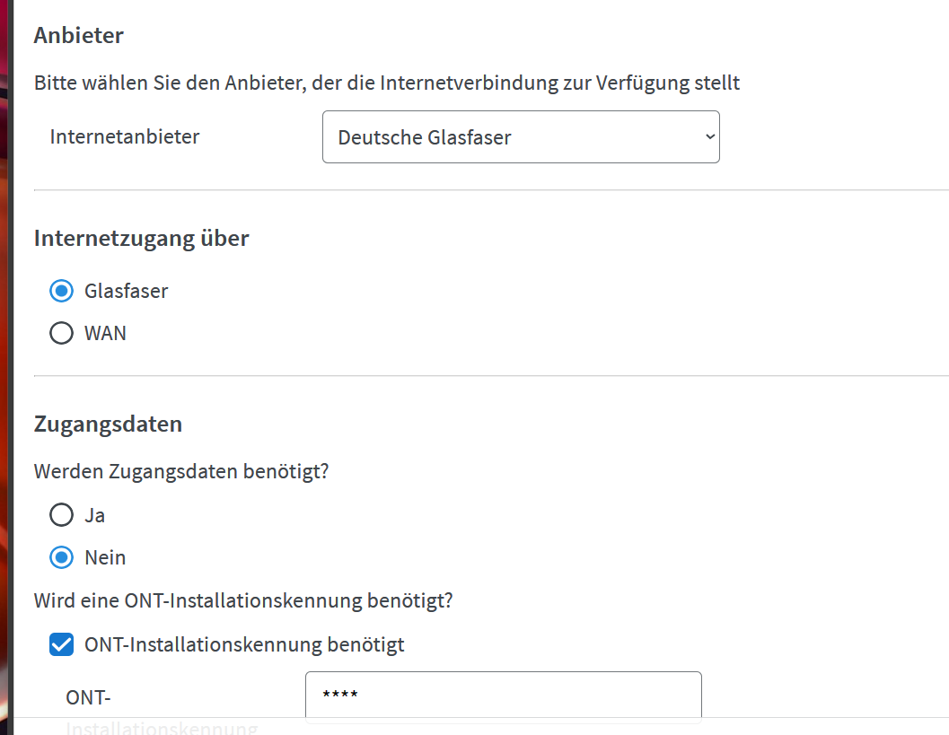949x735 pixels.
Task: Click the Internetanbieter label text
Action: (x=125, y=136)
